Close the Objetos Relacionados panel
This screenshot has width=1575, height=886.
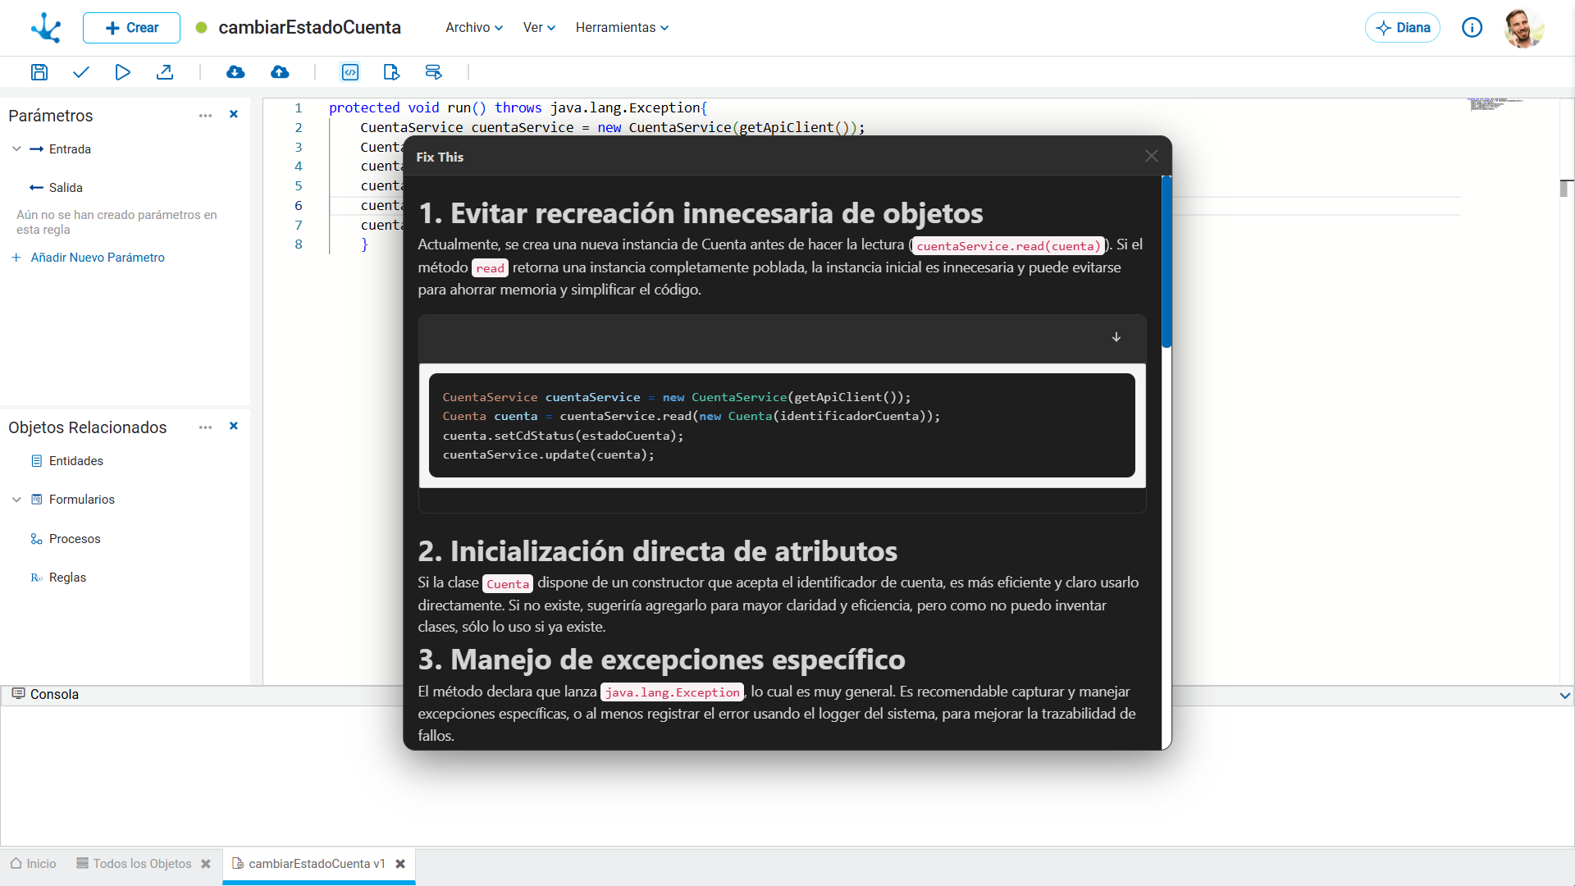pyautogui.click(x=233, y=426)
